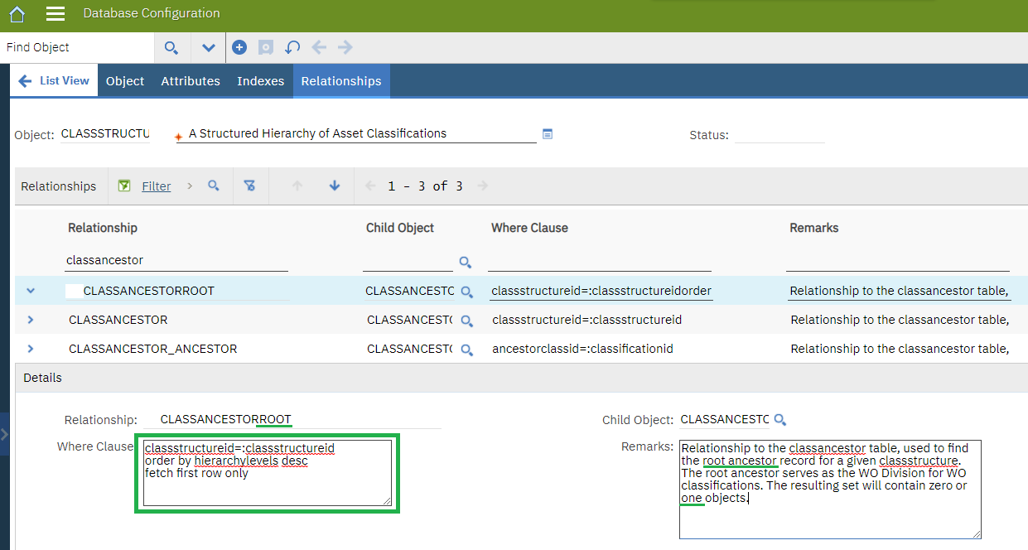Open the Child Object lookup in Details section
The image size is (1028, 550).
(779, 420)
